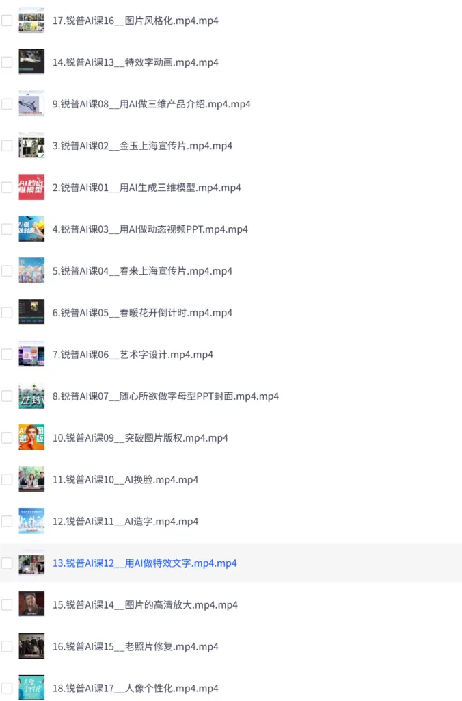Tick checkbox for 用AI做三维产品介绍 file
462x701 pixels.
coord(7,104)
